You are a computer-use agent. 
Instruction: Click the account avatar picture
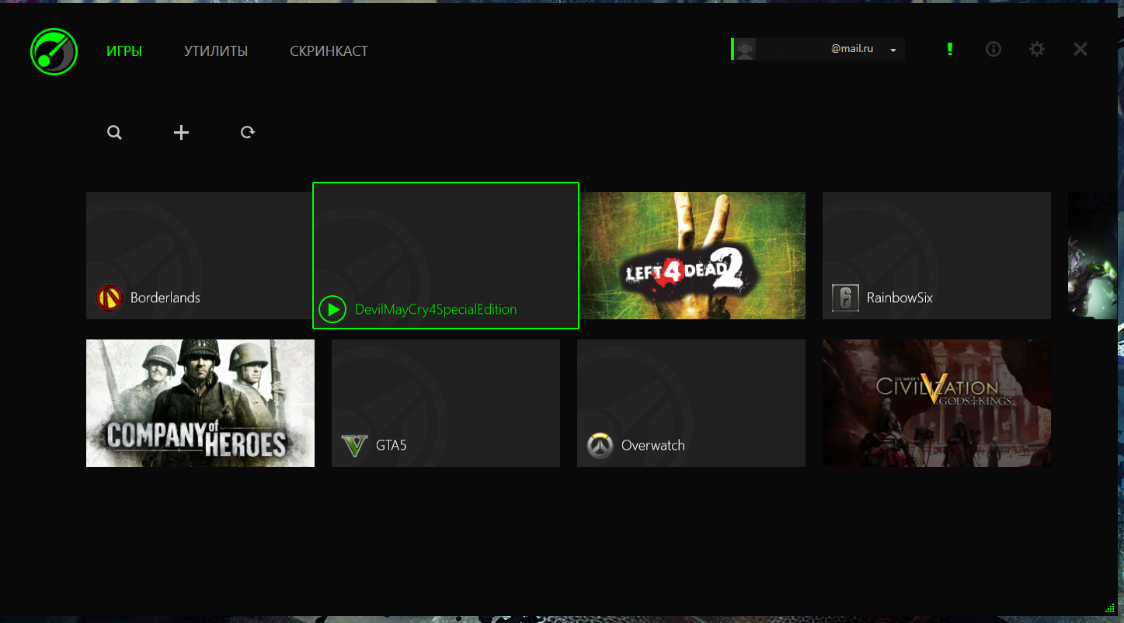[x=745, y=49]
